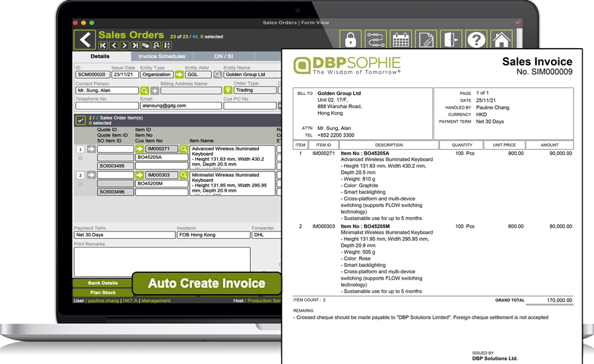Go to the next record arrow
594x364 pixels.
pos(124,45)
